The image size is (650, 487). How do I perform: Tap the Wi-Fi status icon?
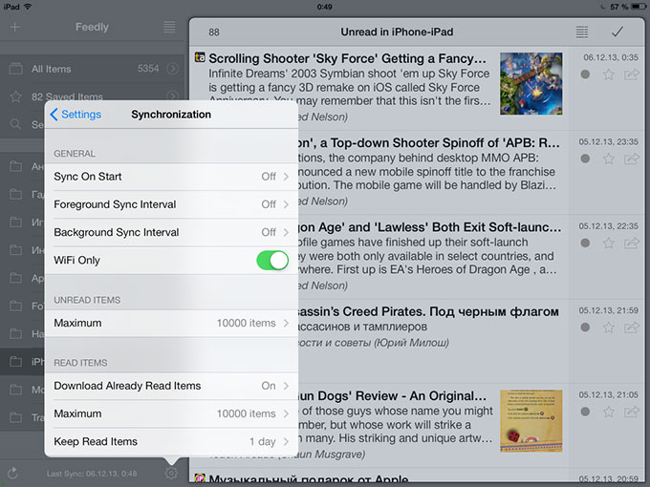coord(28,7)
